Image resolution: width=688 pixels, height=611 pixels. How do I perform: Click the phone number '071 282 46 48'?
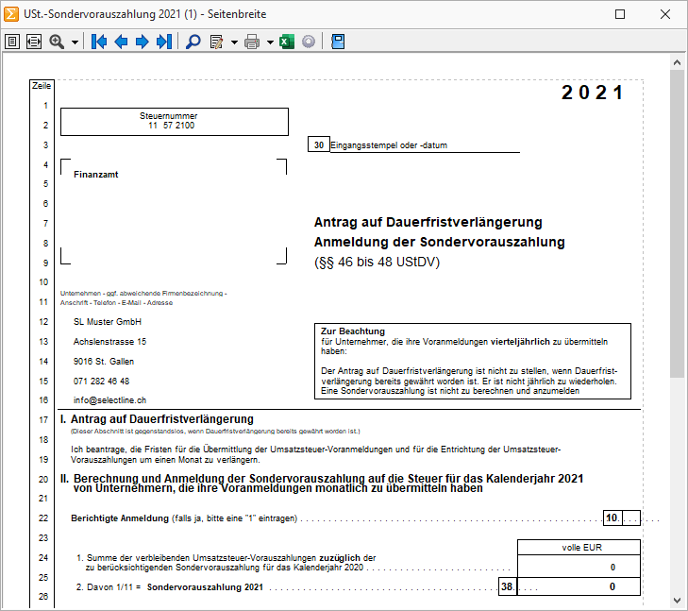(x=101, y=381)
